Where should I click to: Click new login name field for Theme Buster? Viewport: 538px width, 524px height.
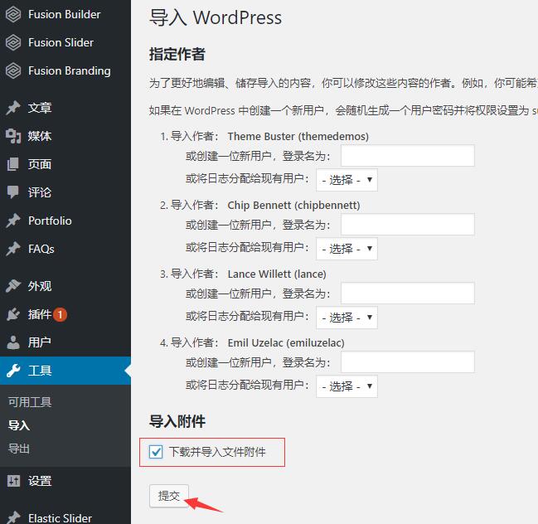point(408,155)
